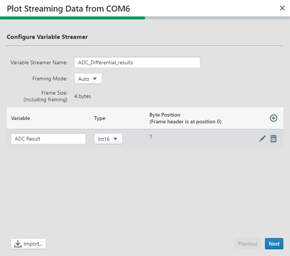Screen dimensions: 290x256
Task: Click the Import button
Action: tap(28, 244)
